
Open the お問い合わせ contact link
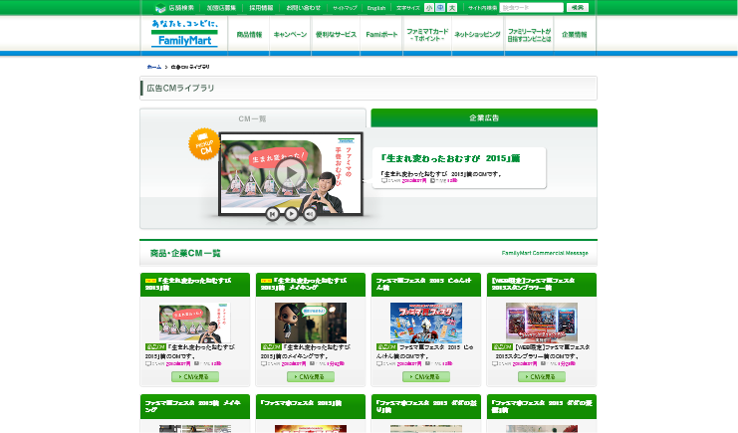(x=303, y=8)
